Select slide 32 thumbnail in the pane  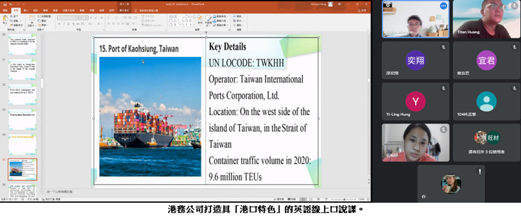22,94
